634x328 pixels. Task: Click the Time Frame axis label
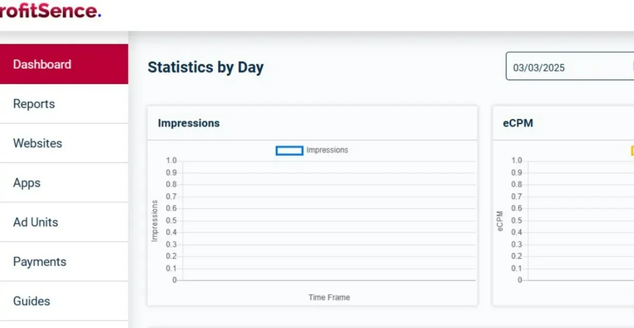pos(329,297)
